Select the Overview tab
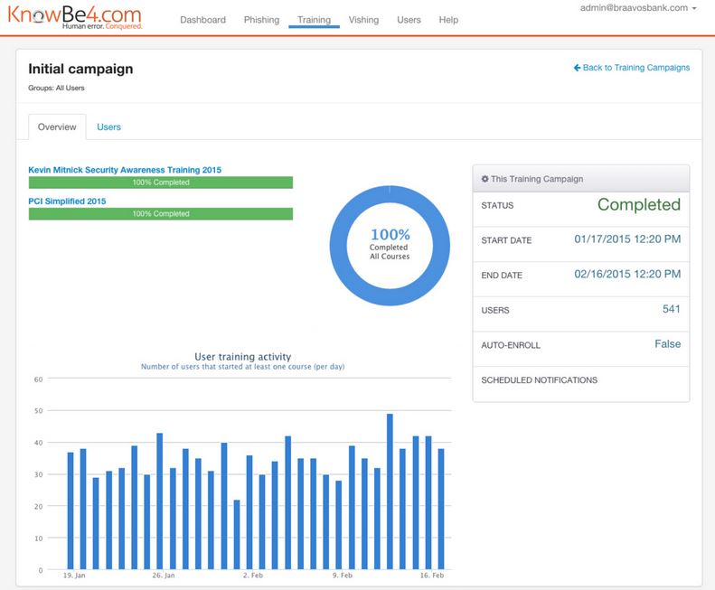This screenshot has height=590, width=715. pyautogui.click(x=57, y=126)
